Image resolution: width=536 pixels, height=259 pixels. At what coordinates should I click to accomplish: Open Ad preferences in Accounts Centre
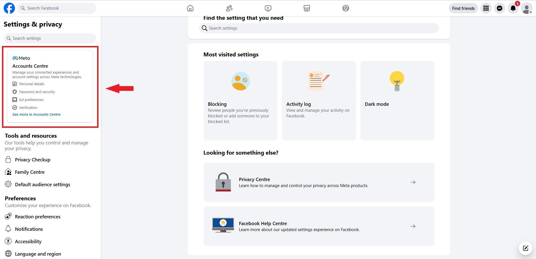click(31, 100)
